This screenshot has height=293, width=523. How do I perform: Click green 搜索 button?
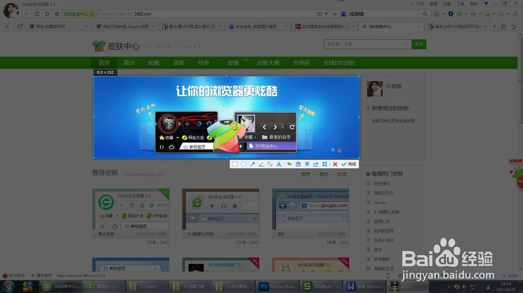point(419,44)
